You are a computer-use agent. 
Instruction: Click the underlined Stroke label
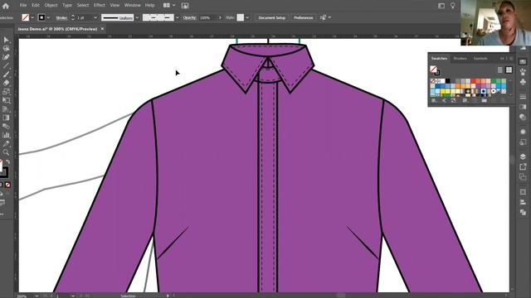[x=61, y=18]
